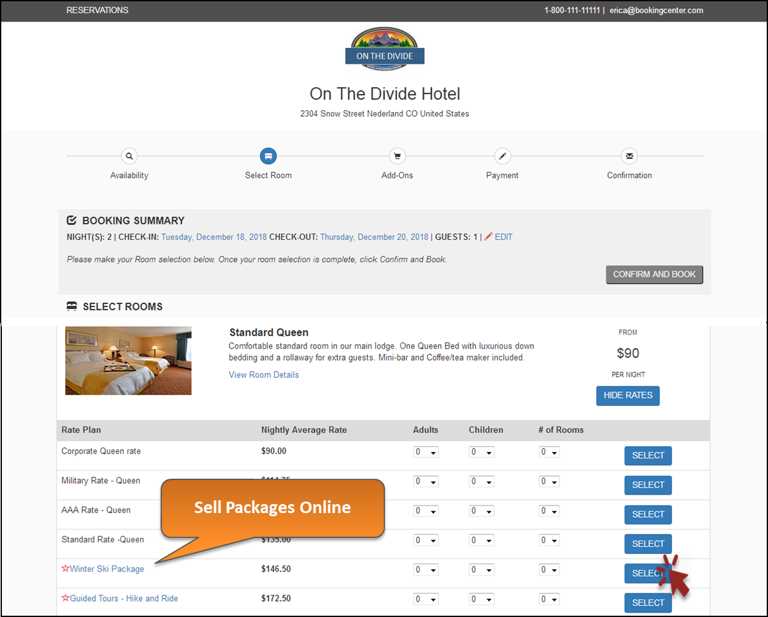Choose Children count for AAA Rate - Queen
The width and height of the screenshot is (768, 617).
coord(482,511)
